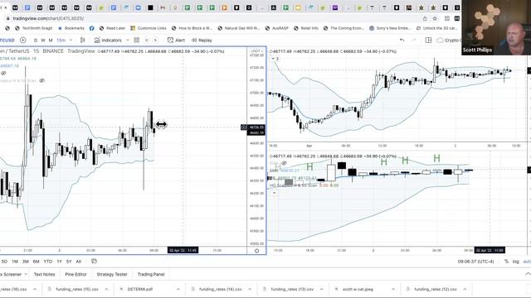Open the Indicators panel

(x=108, y=41)
